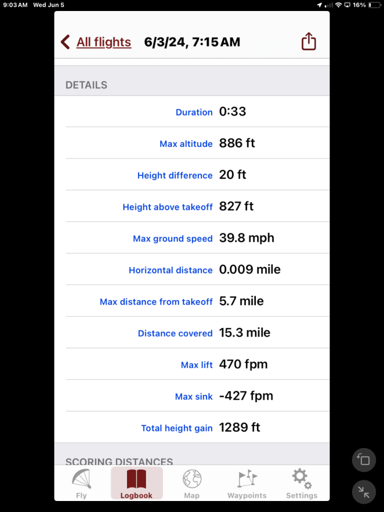
Task: Tap the flight date title 6/3/24
Action: pyautogui.click(x=192, y=42)
